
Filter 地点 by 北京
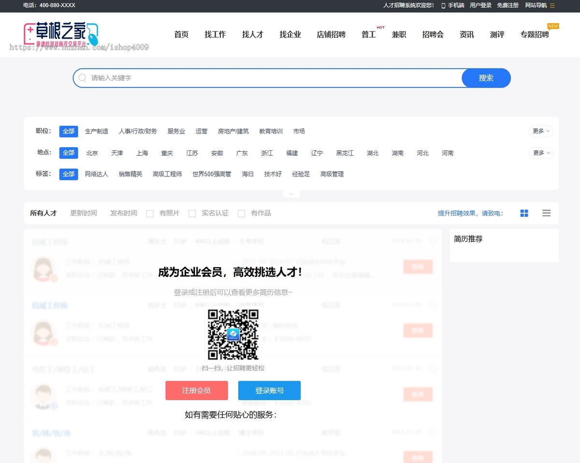point(92,153)
